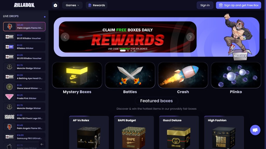The width and height of the screenshot is (266, 149).
Task: Open the Plinko balls tile
Action: (x=236, y=75)
